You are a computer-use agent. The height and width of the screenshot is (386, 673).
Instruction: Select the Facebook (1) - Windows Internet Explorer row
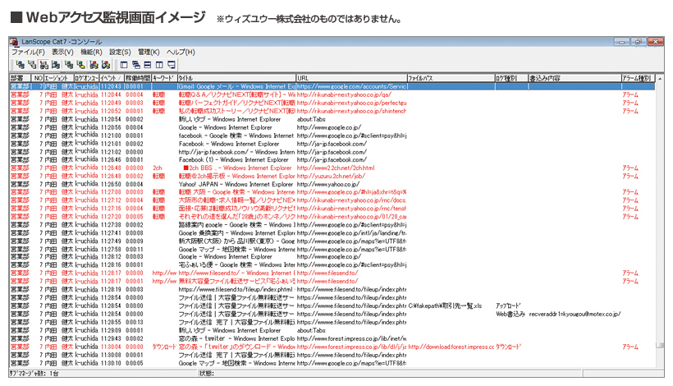pos(332,159)
